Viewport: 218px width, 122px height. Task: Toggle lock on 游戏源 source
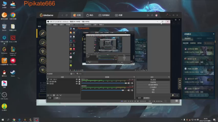(x=79, y=84)
